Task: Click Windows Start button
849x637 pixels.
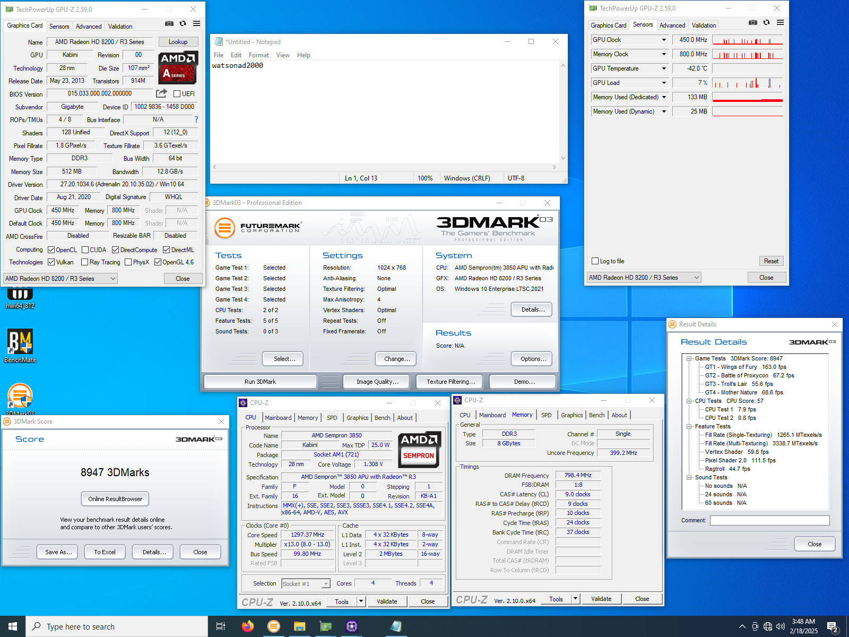Action: tap(13, 626)
